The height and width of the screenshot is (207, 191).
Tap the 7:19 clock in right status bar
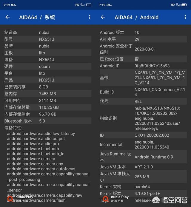(102, 5)
